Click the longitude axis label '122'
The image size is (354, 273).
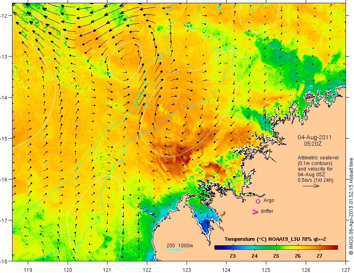pyautogui.click(x=147, y=270)
